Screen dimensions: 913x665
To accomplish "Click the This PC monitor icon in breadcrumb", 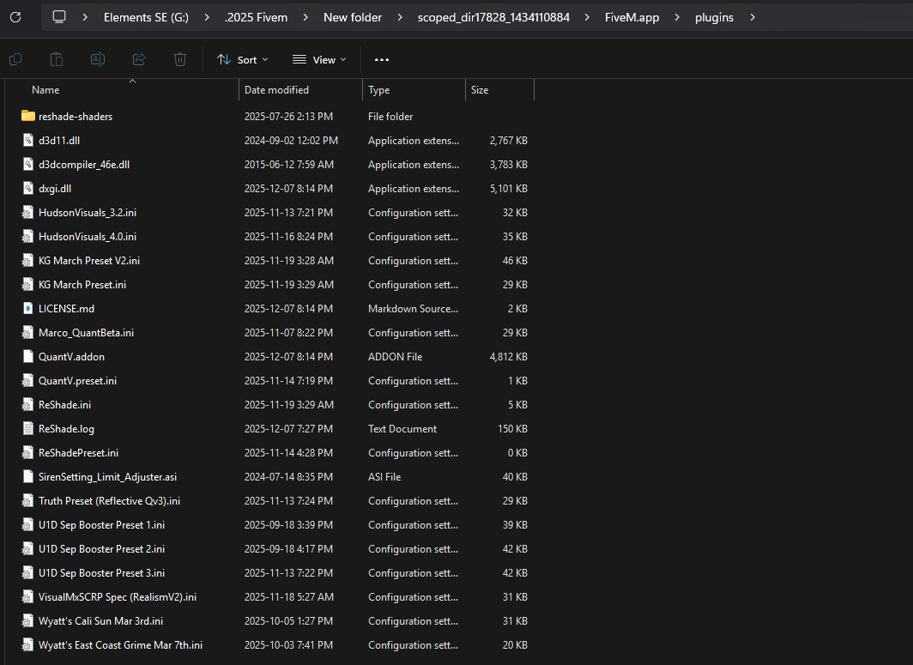I will tap(59, 17).
